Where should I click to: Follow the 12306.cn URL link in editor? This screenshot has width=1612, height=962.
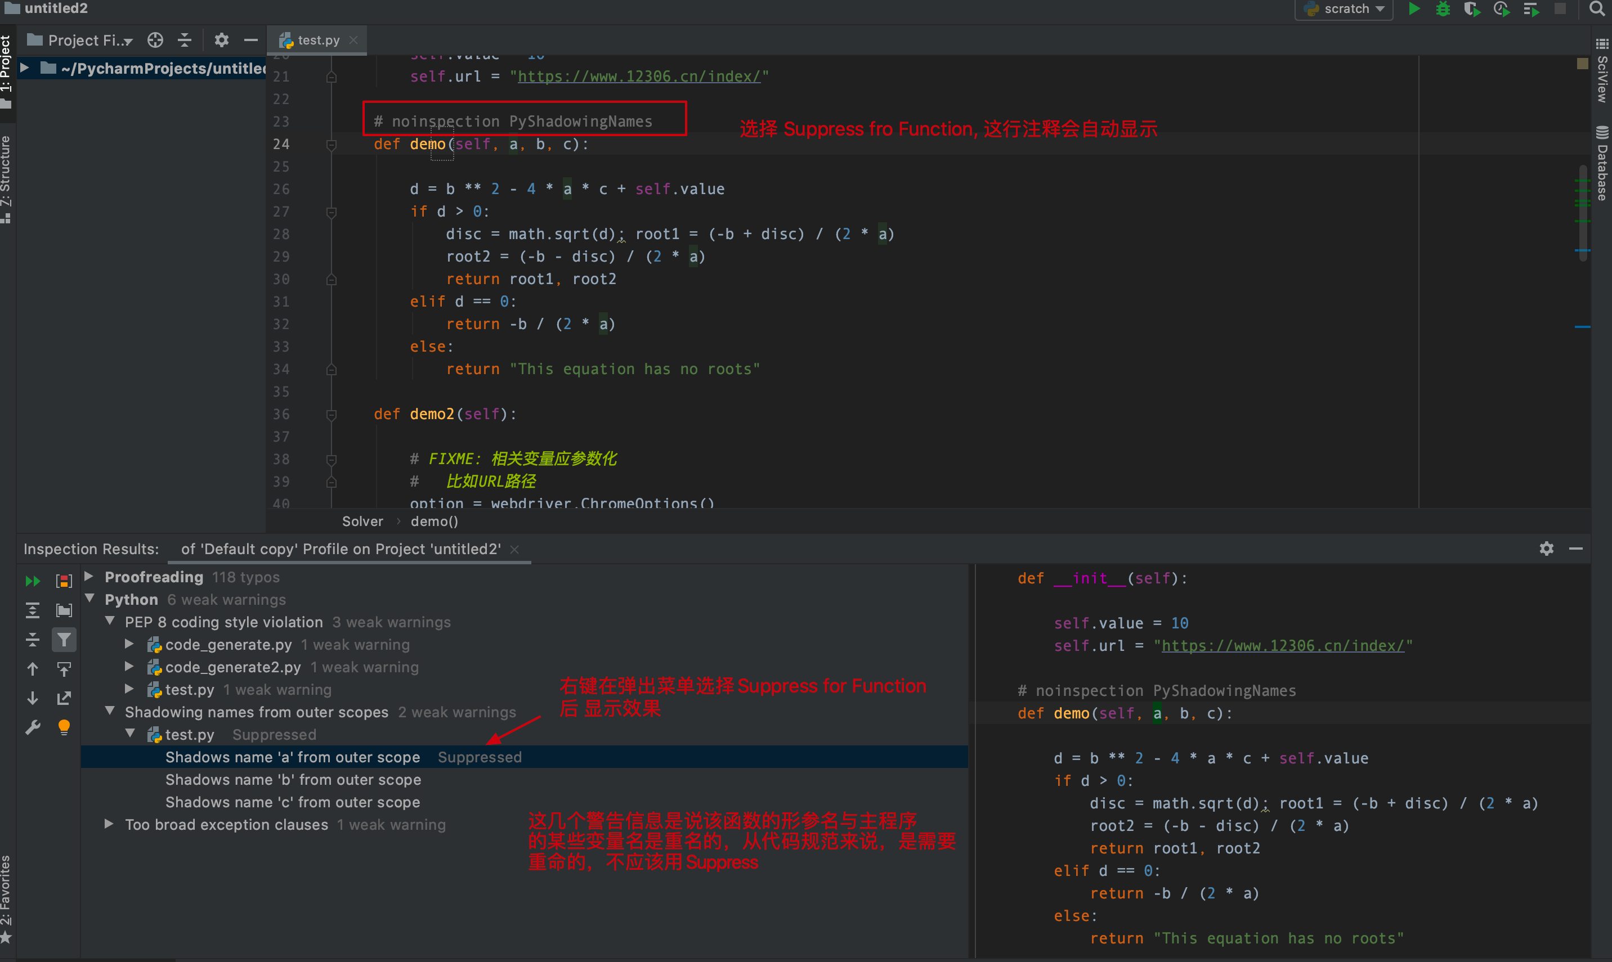639,77
